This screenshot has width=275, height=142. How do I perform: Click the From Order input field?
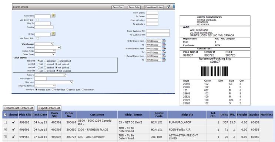point(152,13)
